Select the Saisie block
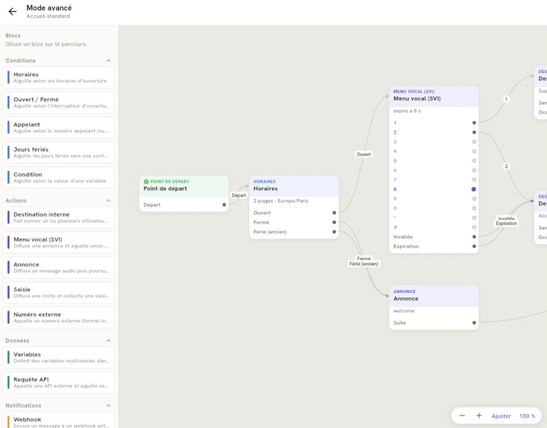Image resolution: width=547 pixels, height=428 pixels. (58, 292)
